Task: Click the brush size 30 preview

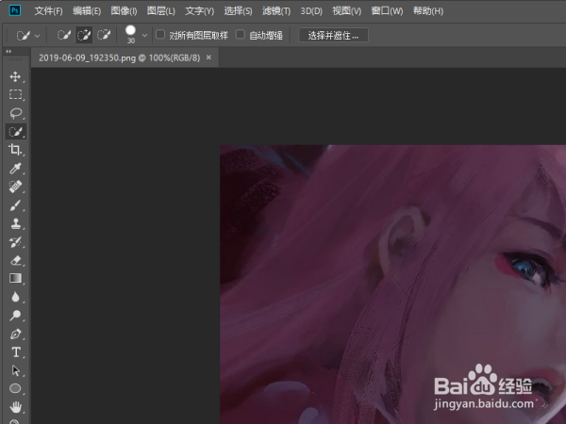Action: pyautogui.click(x=130, y=35)
